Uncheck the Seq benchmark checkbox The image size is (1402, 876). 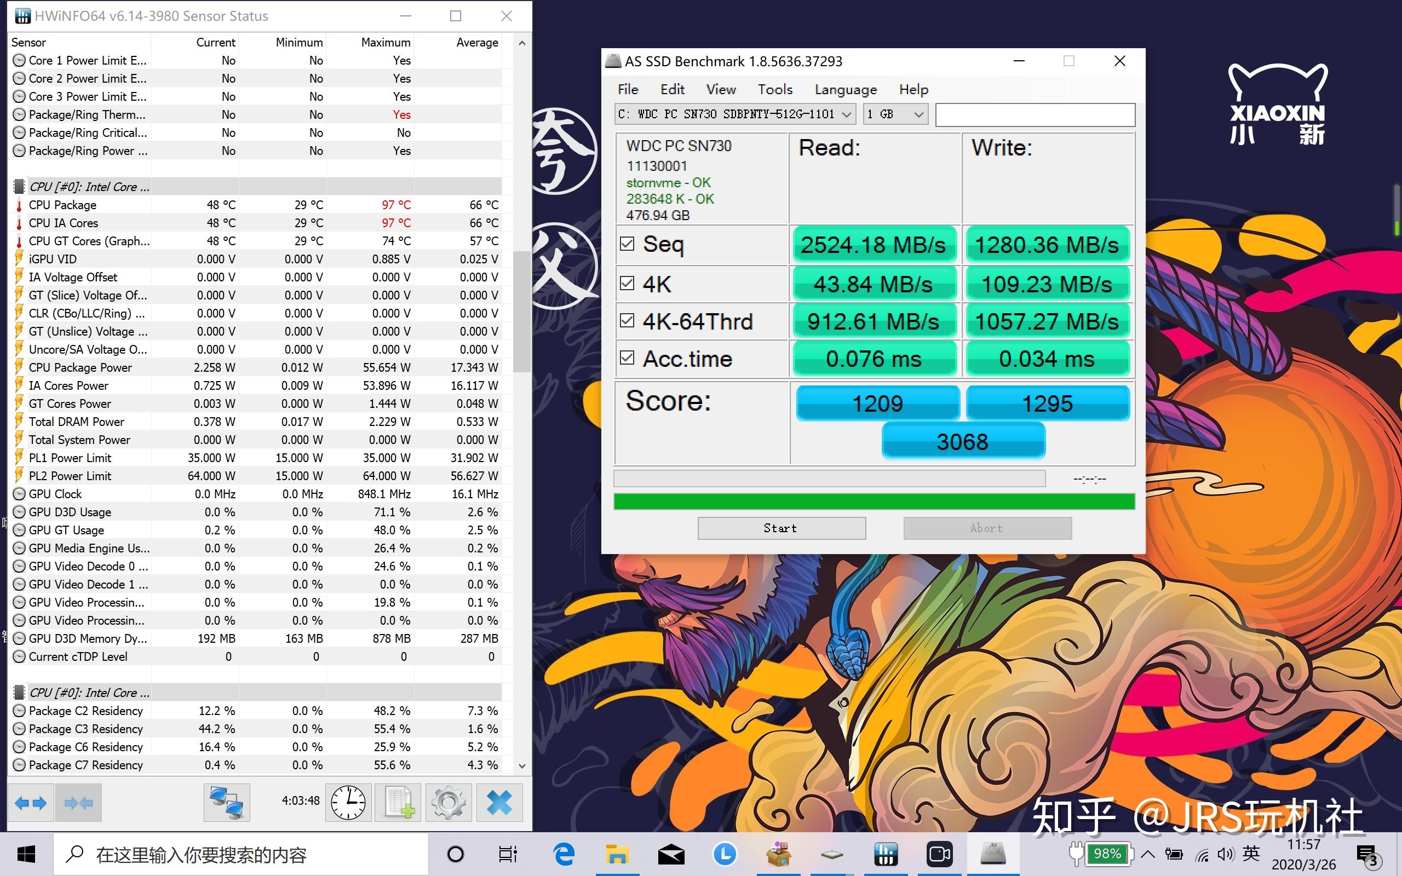(x=627, y=244)
